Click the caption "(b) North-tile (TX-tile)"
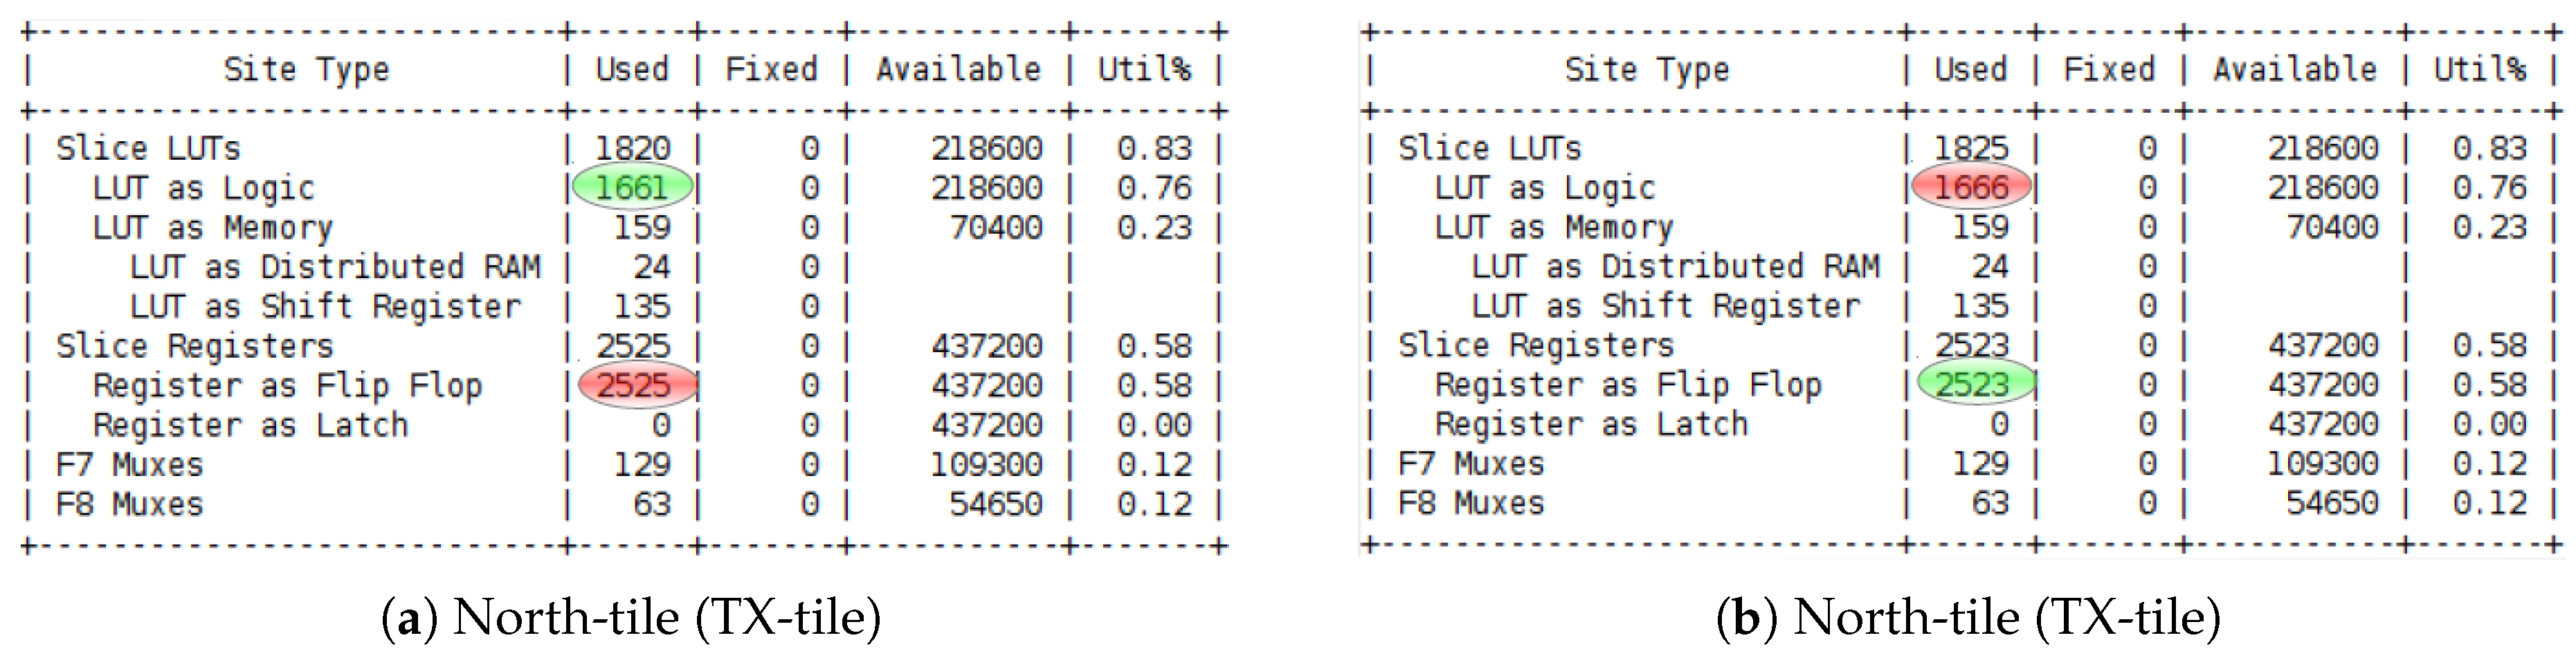The image size is (2576, 658). (1969, 617)
